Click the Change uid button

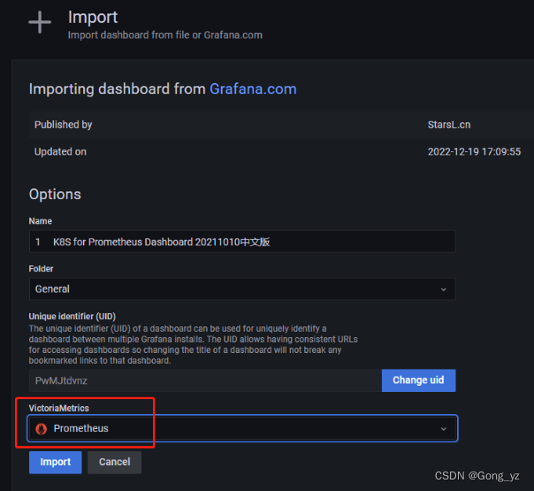point(418,380)
